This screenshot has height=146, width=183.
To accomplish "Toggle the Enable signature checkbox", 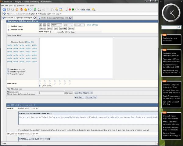I will [x=8, y=72].
